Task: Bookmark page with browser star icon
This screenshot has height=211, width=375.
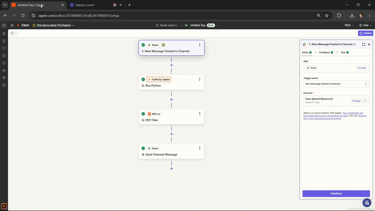Action: click(327, 16)
